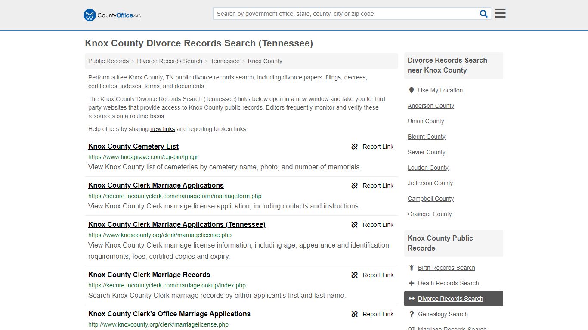Open Knox County Clerk's Office Marriage Applications
The height and width of the screenshot is (330, 588).
point(170,314)
